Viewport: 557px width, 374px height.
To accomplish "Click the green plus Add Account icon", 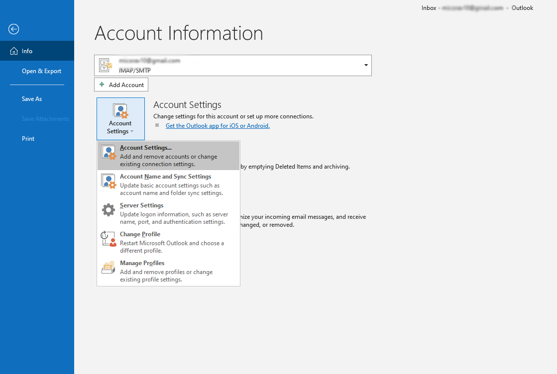I will [x=102, y=84].
